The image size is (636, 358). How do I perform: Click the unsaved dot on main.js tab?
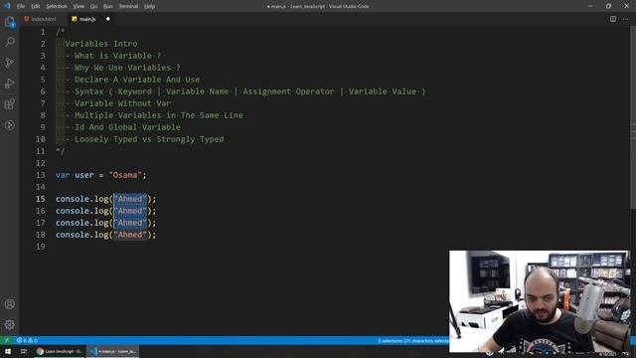[108, 19]
